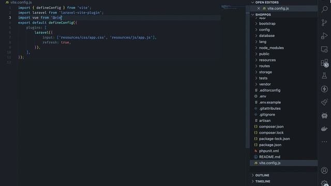The width and height of the screenshot is (331, 186).
Task: Click 'export default' on line 4
Action: pyautogui.click(x=32, y=23)
